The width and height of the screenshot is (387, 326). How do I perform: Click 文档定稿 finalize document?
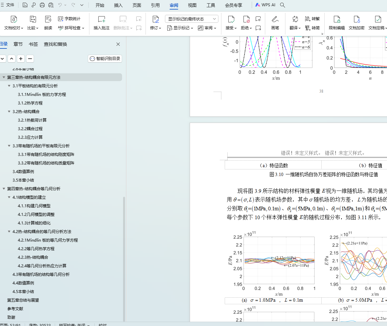(377, 23)
